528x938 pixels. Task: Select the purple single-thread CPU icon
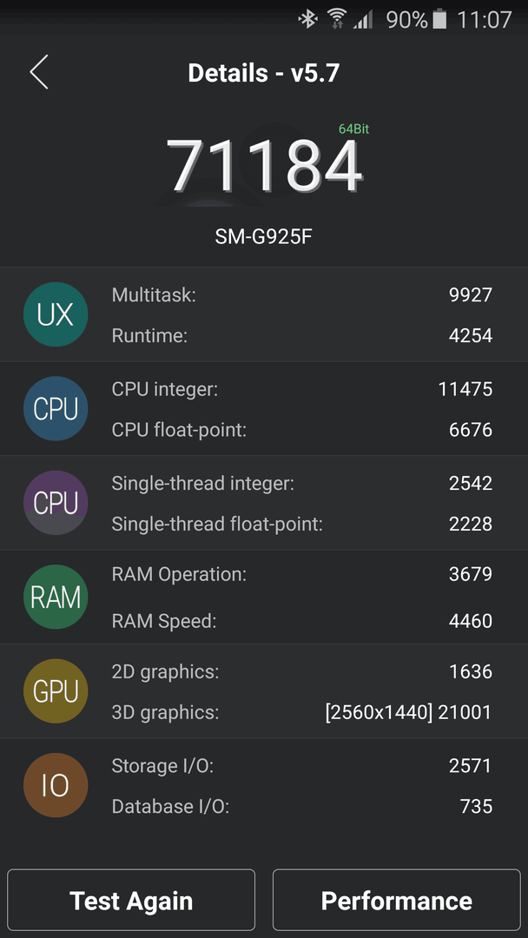click(56, 503)
